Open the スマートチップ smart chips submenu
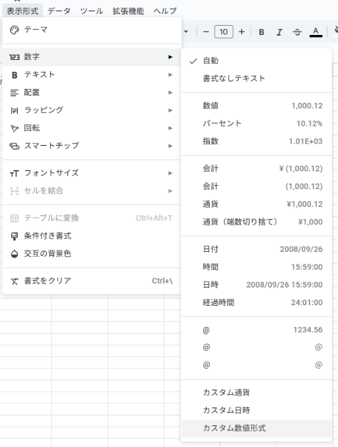The height and width of the screenshot is (447, 338). (x=92, y=146)
